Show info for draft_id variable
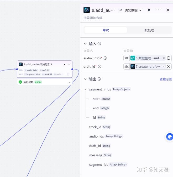Image resolution: width=173 pixels, height=177 pixels. click(99, 66)
